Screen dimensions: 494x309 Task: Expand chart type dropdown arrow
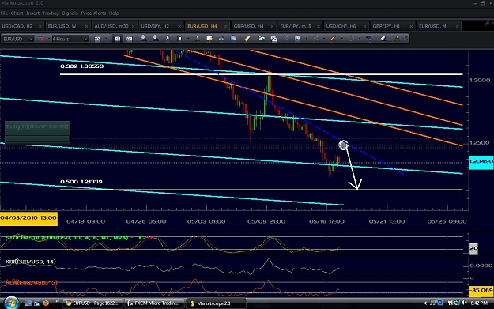106,39
